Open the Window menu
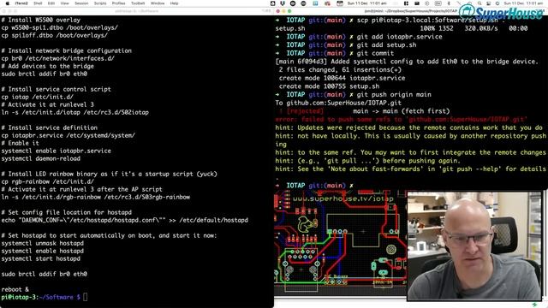548x308 pixels. 158,3
